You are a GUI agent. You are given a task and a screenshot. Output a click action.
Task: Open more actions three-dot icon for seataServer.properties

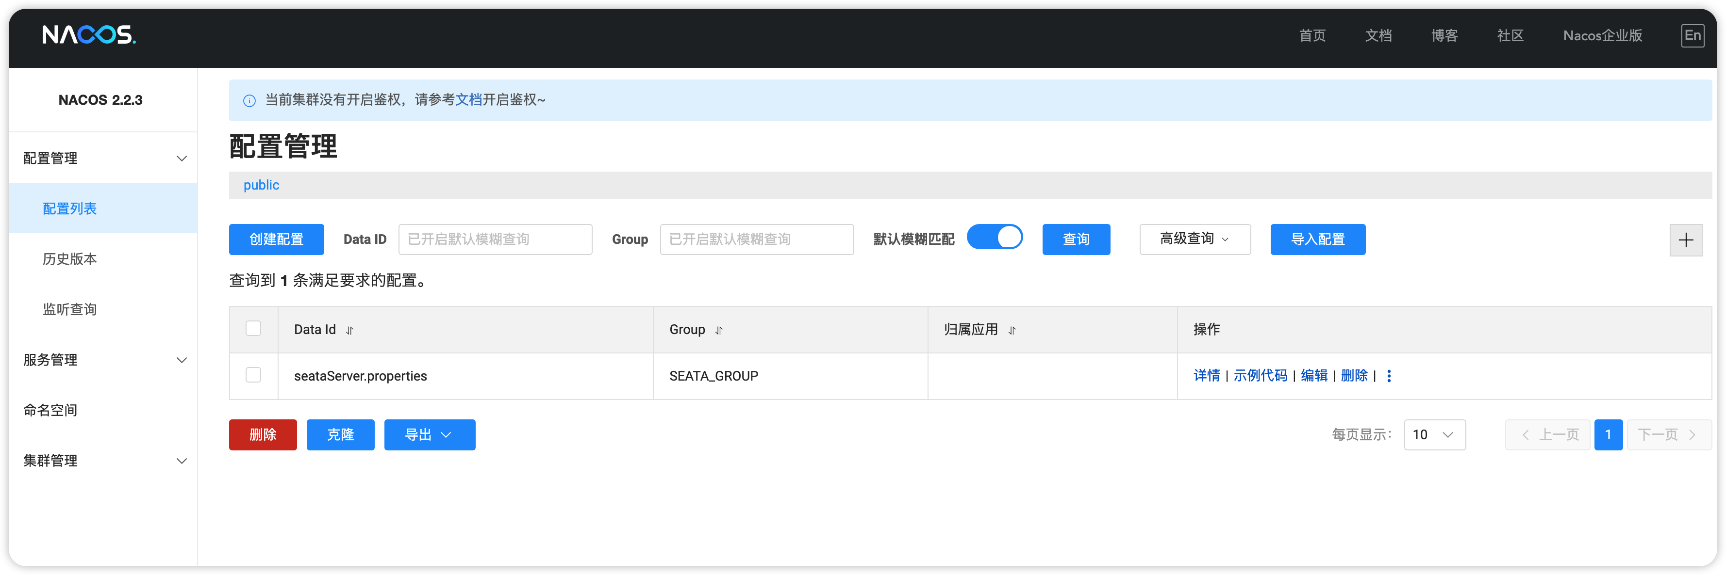coord(1388,376)
